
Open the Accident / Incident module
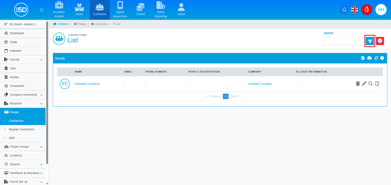pos(59,10)
